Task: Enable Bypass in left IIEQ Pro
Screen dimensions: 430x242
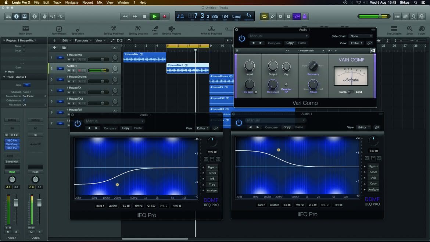Action: [212, 167]
